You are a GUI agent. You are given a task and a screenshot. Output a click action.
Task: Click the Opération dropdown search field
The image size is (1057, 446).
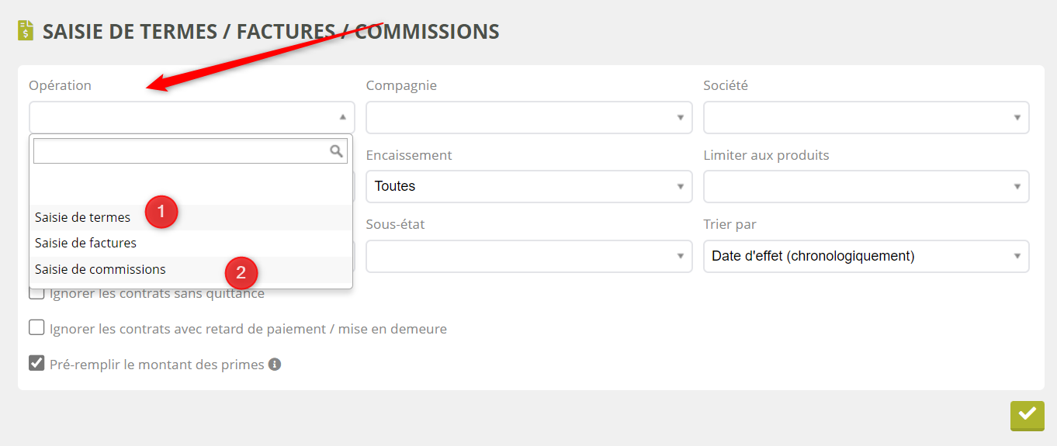tap(180, 151)
